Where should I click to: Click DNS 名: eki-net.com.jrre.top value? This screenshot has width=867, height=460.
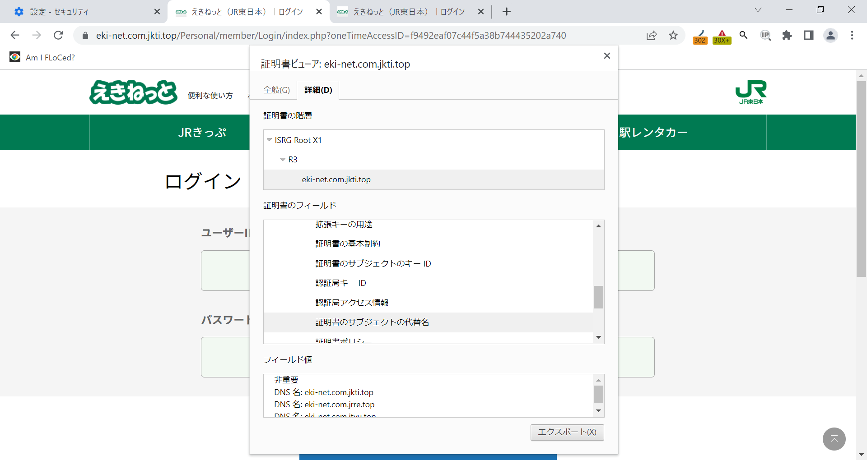point(324,405)
